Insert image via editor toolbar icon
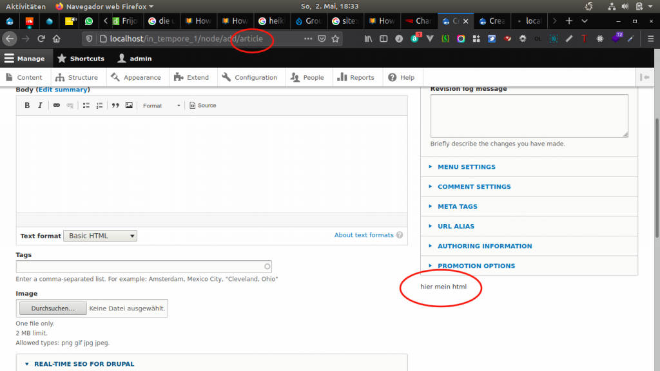Viewport: 660px width, 371px height. [x=129, y=106]
